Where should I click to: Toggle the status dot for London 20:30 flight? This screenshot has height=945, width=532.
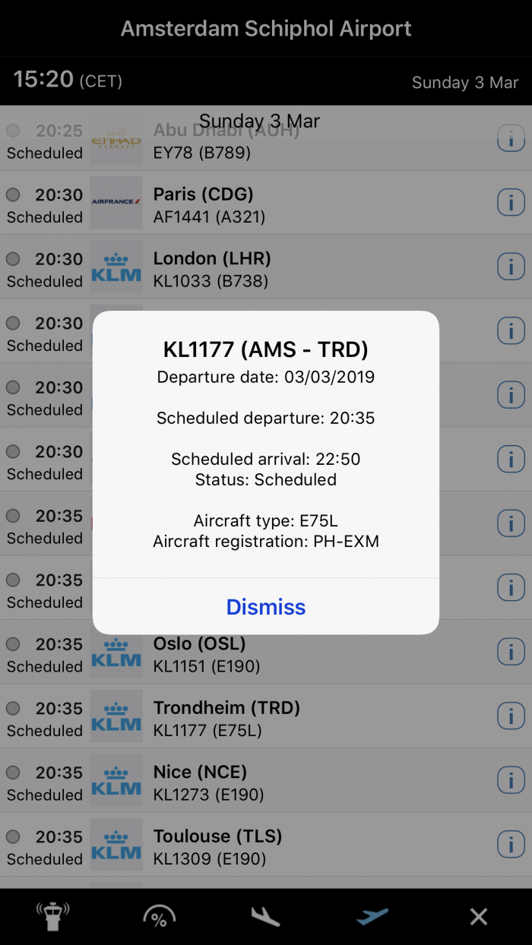(x=13, y=259)
